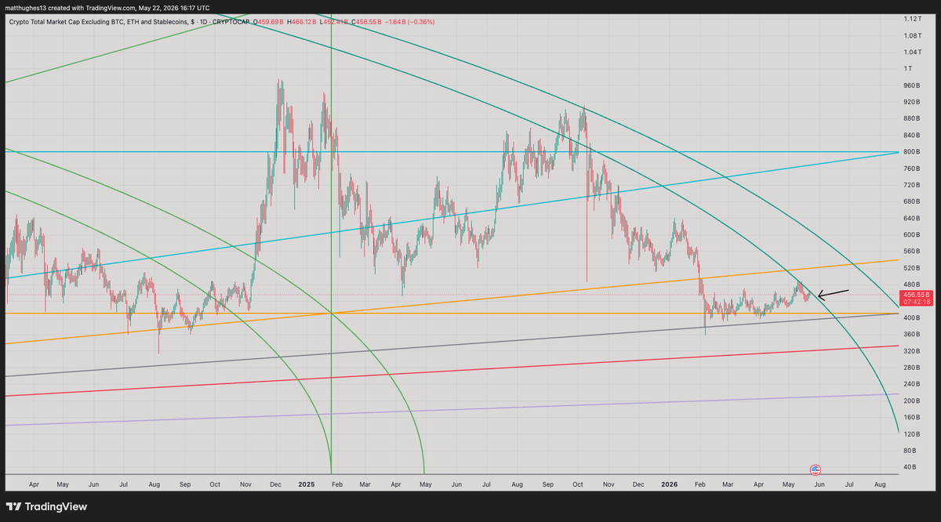Click the 320B price axis label
This screenshot has height=522, width=941.
[x=910, y=351]
